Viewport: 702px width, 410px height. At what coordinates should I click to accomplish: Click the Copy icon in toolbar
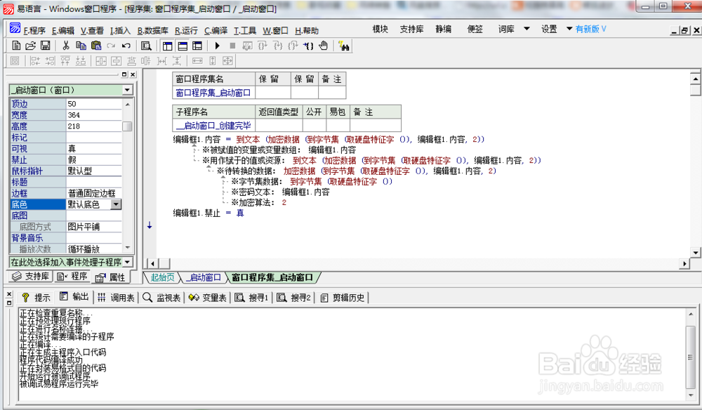coord(81,46)
